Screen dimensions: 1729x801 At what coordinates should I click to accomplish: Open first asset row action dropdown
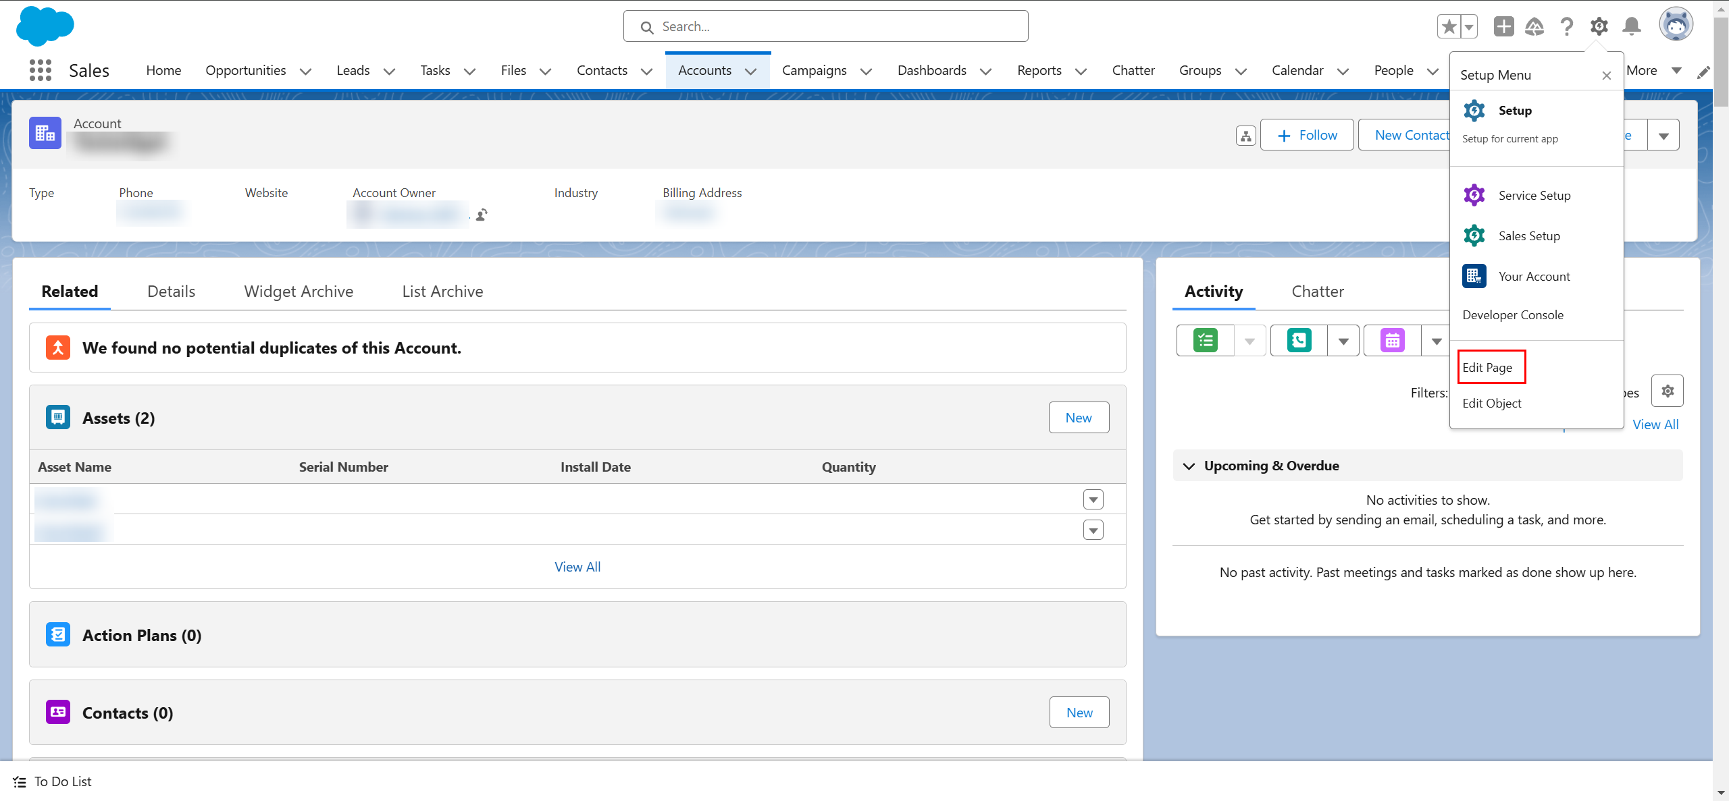click(1093, 499)
